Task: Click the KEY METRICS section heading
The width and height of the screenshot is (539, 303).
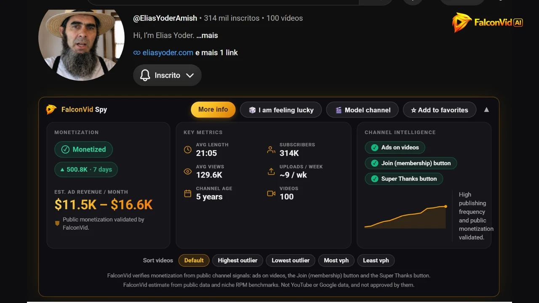Action: click(203, 132)
